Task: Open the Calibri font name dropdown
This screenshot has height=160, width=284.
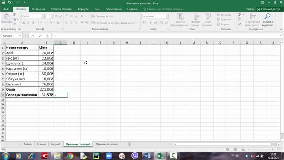Action: 43,16
